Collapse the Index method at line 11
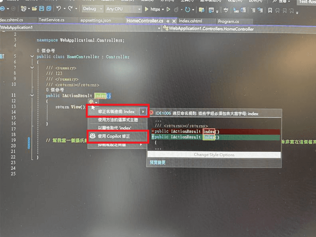The height and width of the screenshot is (237, 316). coord(32,95)
